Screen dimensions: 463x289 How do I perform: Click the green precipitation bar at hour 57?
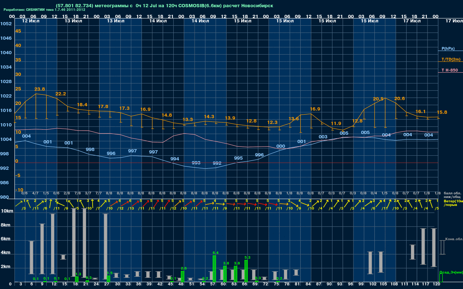pos(214,269)
